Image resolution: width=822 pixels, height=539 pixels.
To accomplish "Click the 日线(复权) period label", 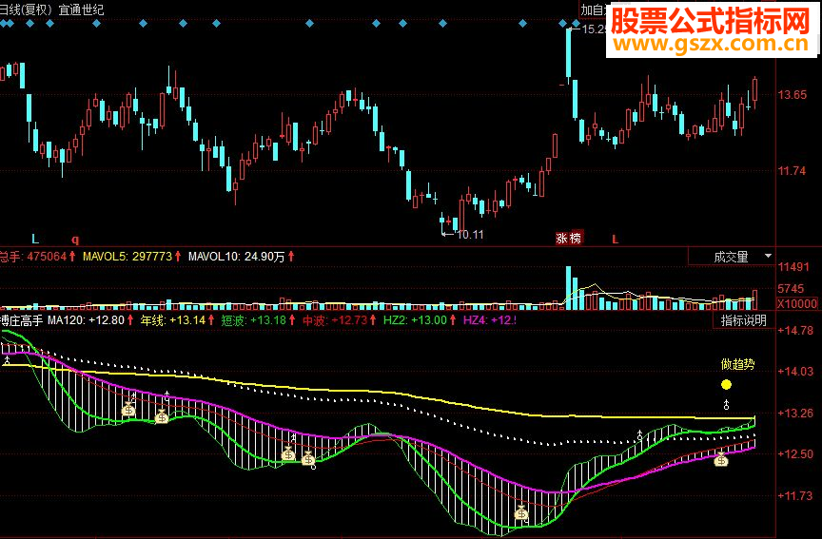I will [27, 10].
